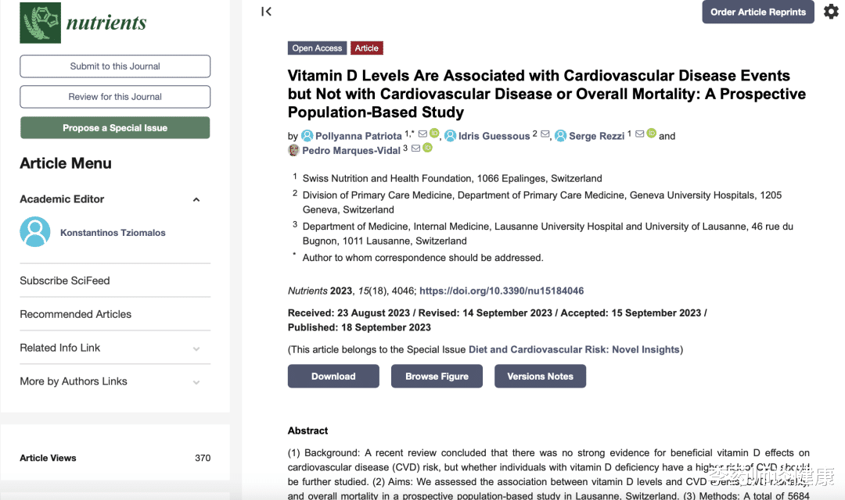Click the Download button

(x=333, y=376)
